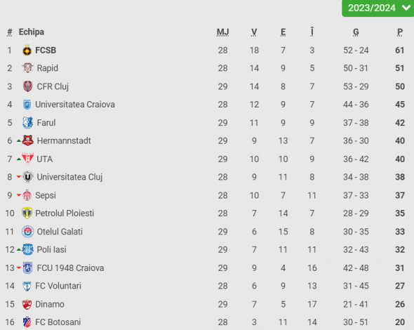
Task: Click the UTA club crest
Action: pos(28,159)
